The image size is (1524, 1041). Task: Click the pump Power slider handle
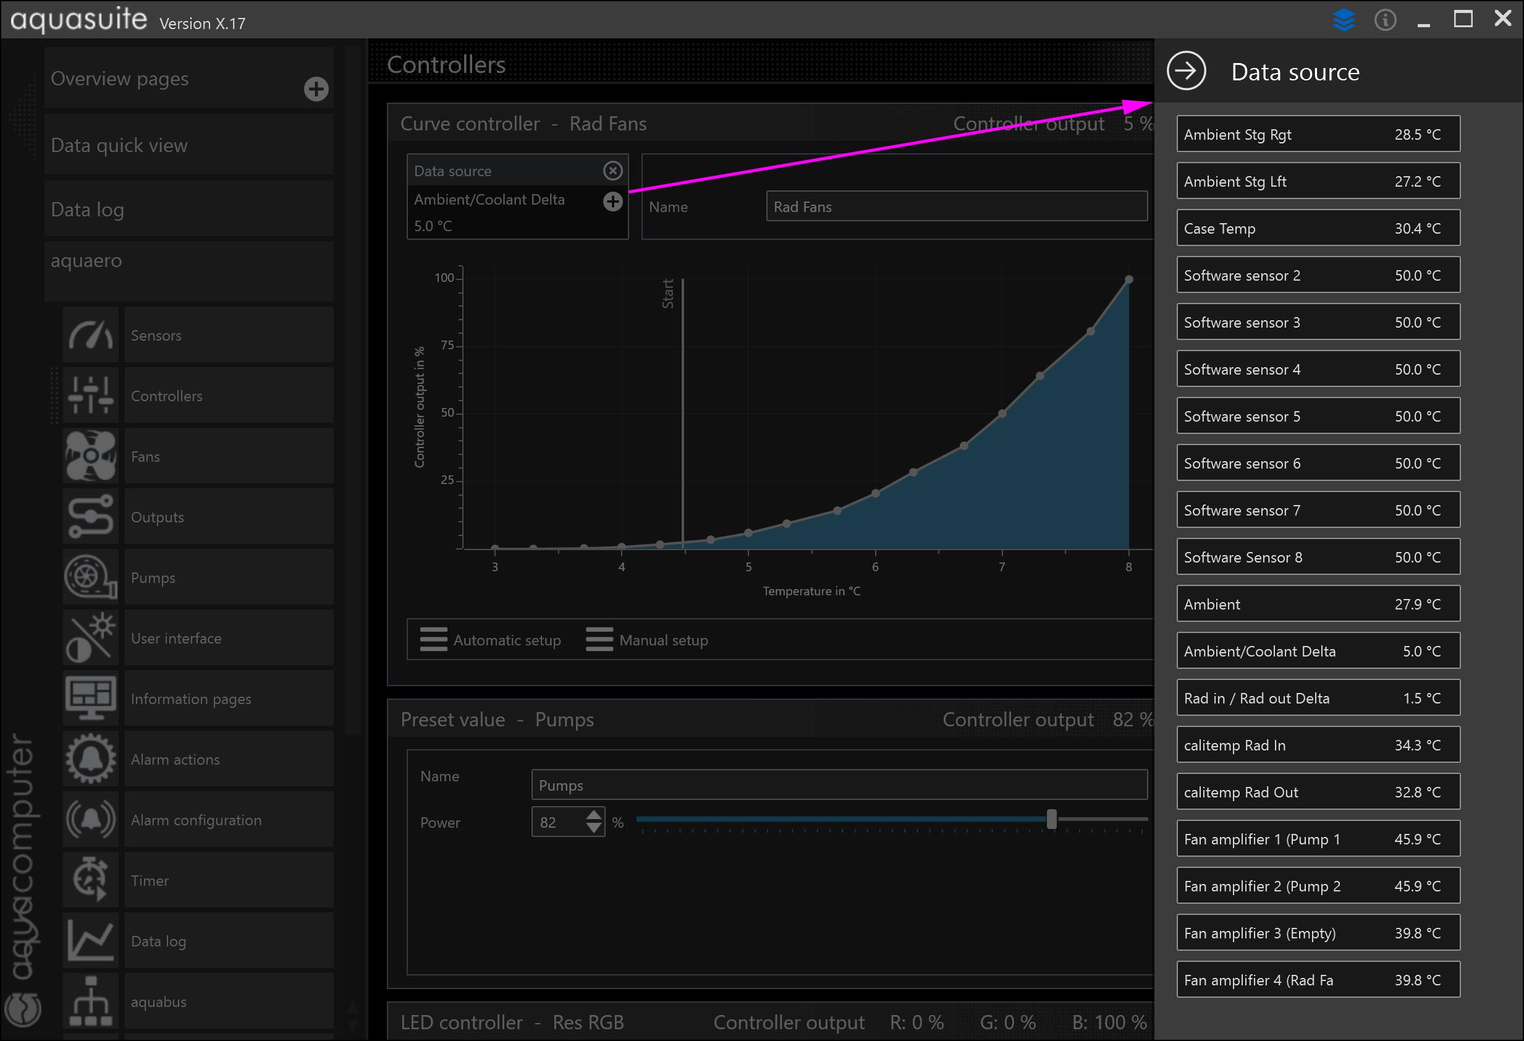point(1051,818)
